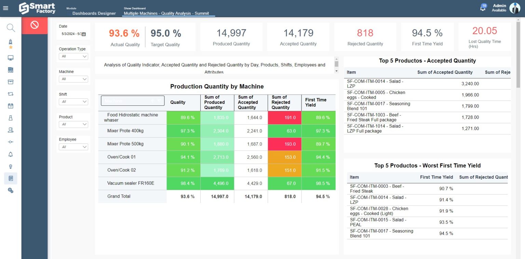
Task: Open the Shift dropdown filter
Action: [73, 101]
